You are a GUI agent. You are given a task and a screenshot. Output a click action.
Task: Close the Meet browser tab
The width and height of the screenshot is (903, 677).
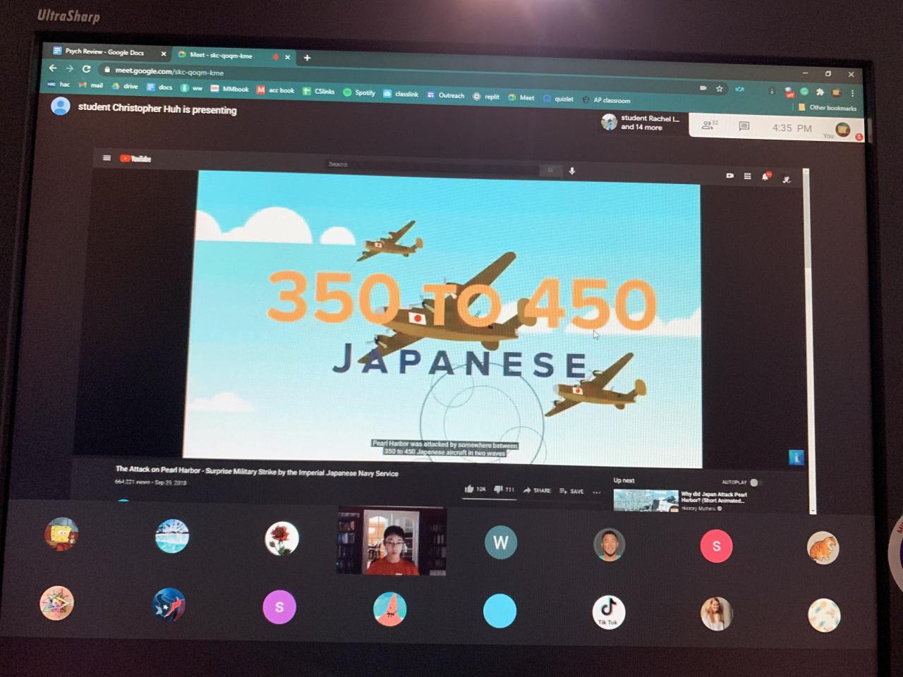pyautogui.click(x=288, y=57)
